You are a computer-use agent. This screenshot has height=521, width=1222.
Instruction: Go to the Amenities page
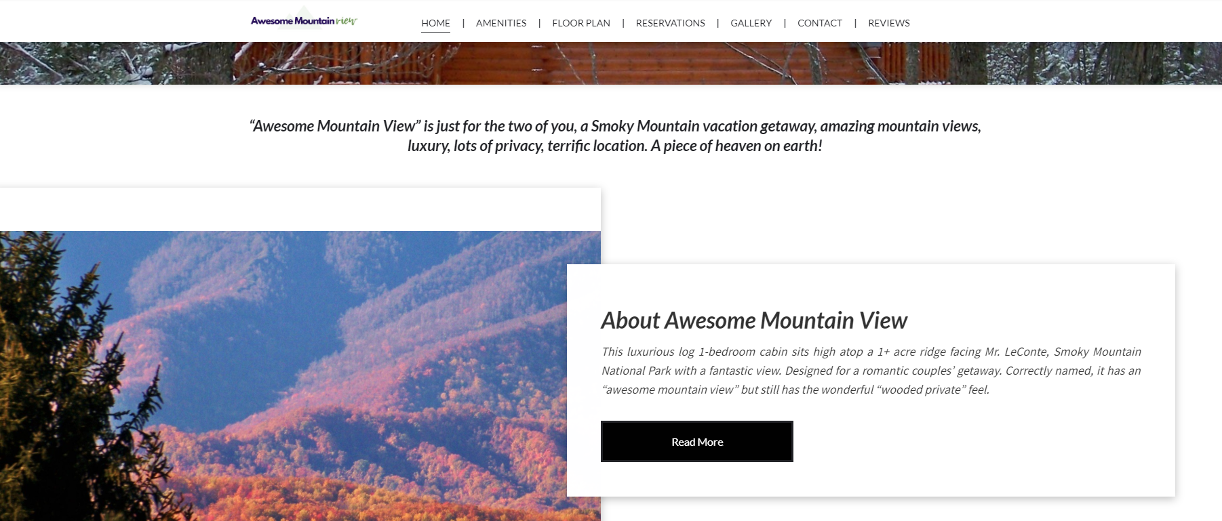[501, 23]
